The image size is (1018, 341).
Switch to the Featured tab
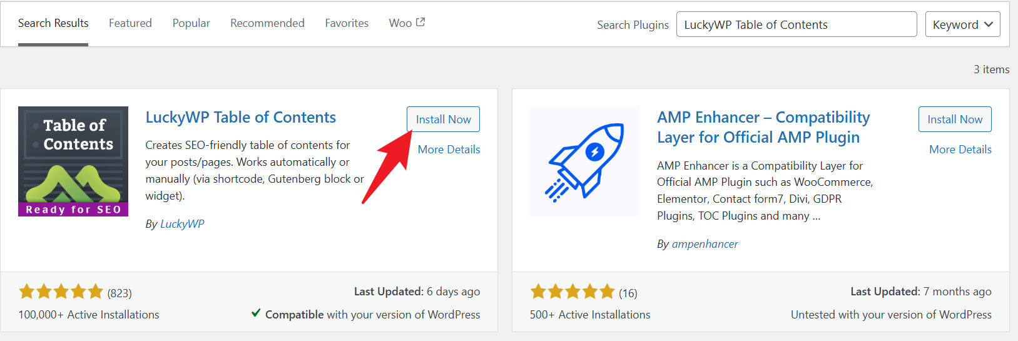click(x=130, y=23)
